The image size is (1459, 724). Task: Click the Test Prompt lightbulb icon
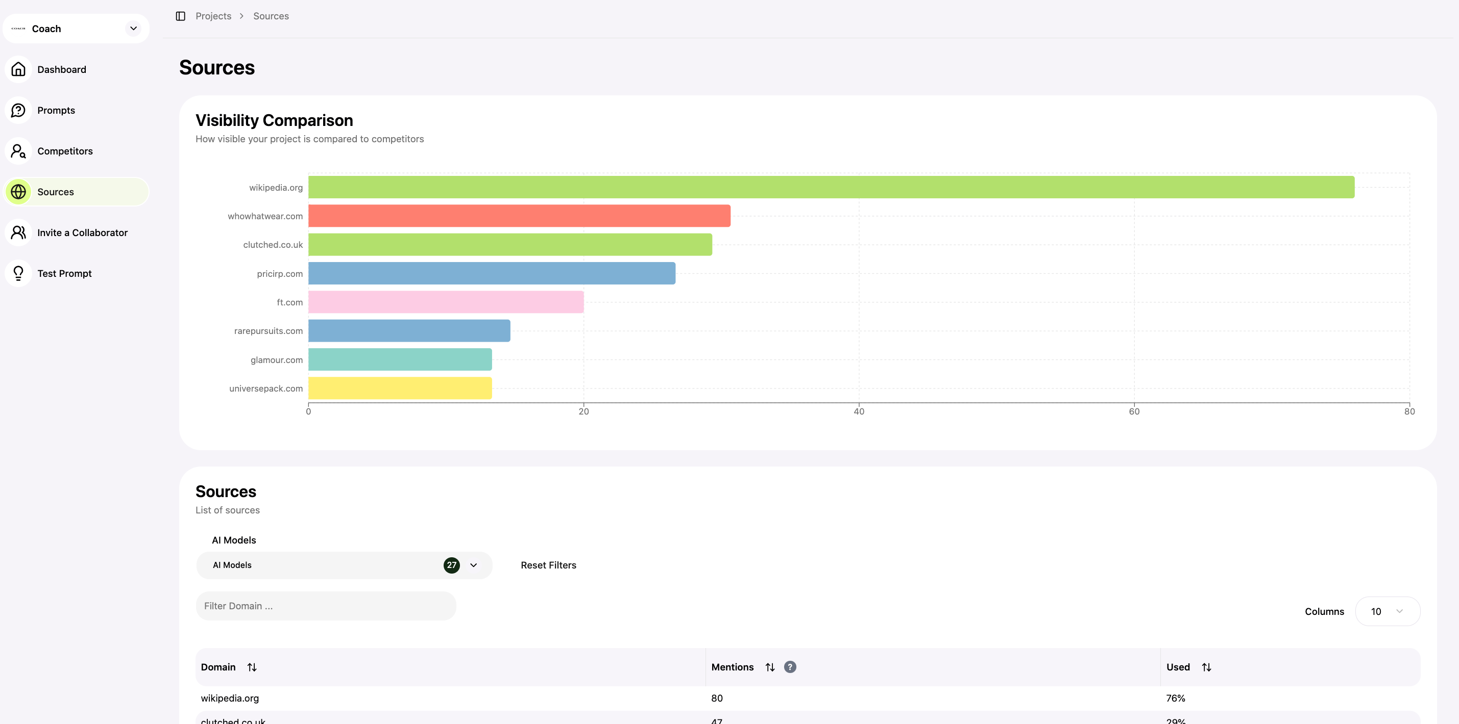pos(18,273)
